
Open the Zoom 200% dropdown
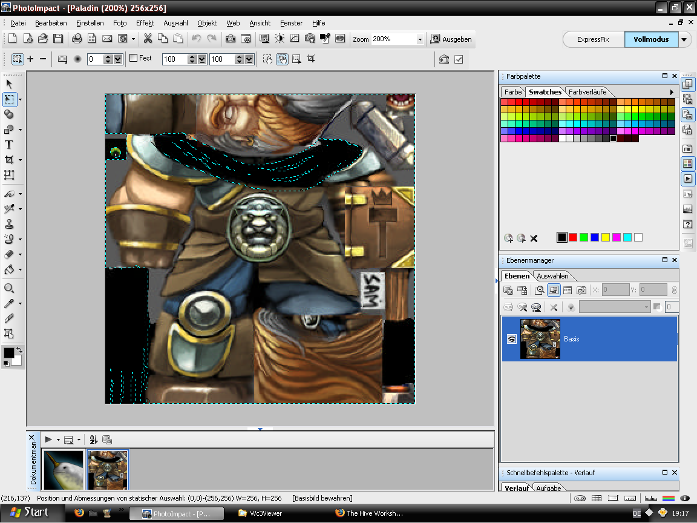point(420,39)
